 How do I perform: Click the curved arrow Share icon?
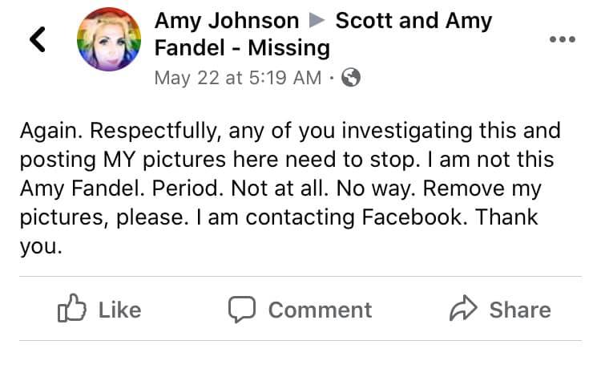point(462,310)
